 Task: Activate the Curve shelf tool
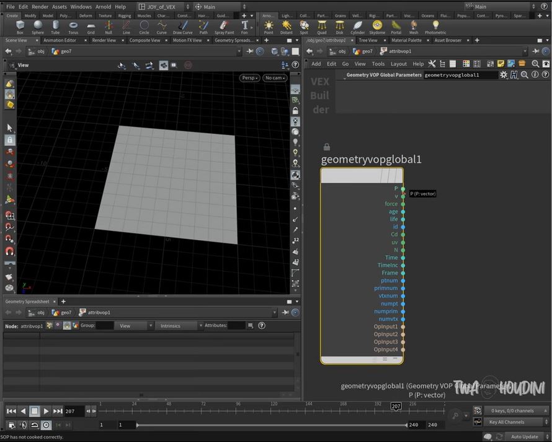tap(162, 27)
